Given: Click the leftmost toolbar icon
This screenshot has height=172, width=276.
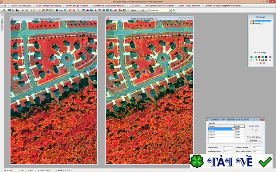Looking at the screenshot, I should (4, 10).
